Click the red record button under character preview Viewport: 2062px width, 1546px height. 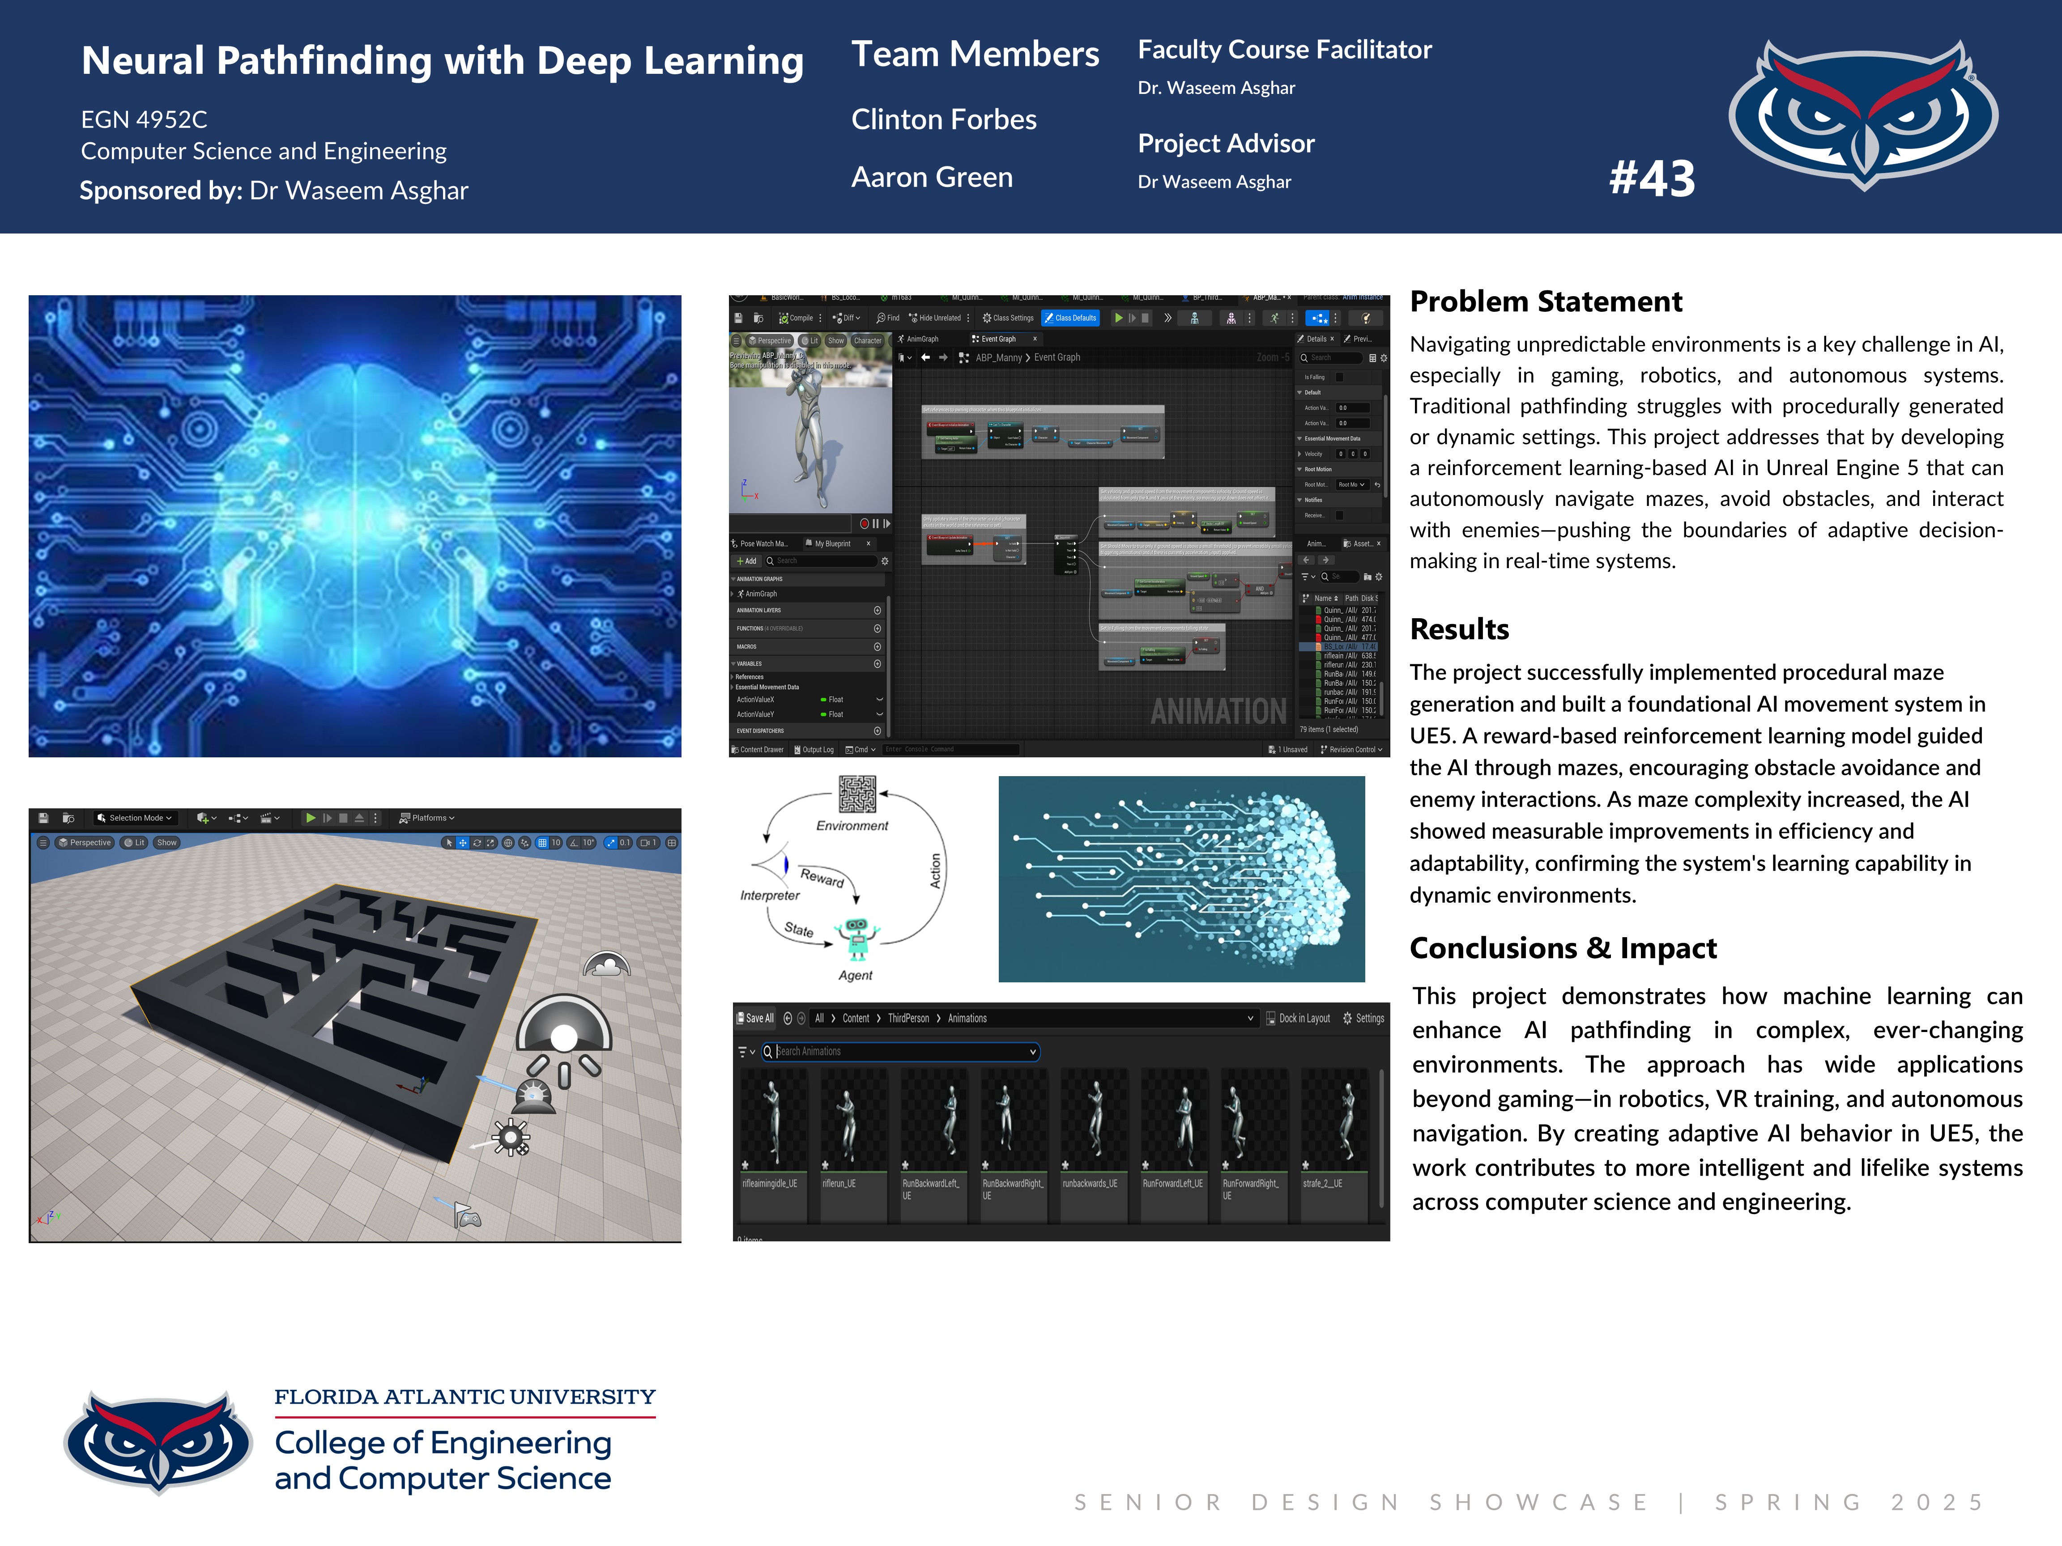tap(864, 524)
